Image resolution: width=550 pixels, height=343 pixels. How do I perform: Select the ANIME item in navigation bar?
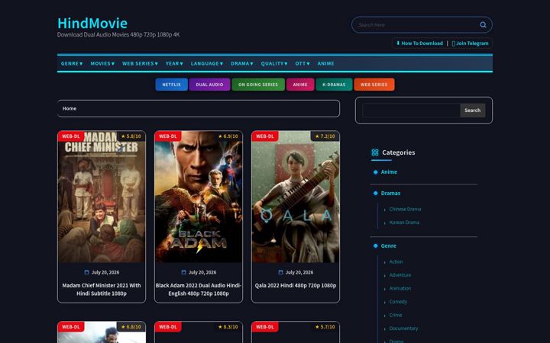pos(325,63)
